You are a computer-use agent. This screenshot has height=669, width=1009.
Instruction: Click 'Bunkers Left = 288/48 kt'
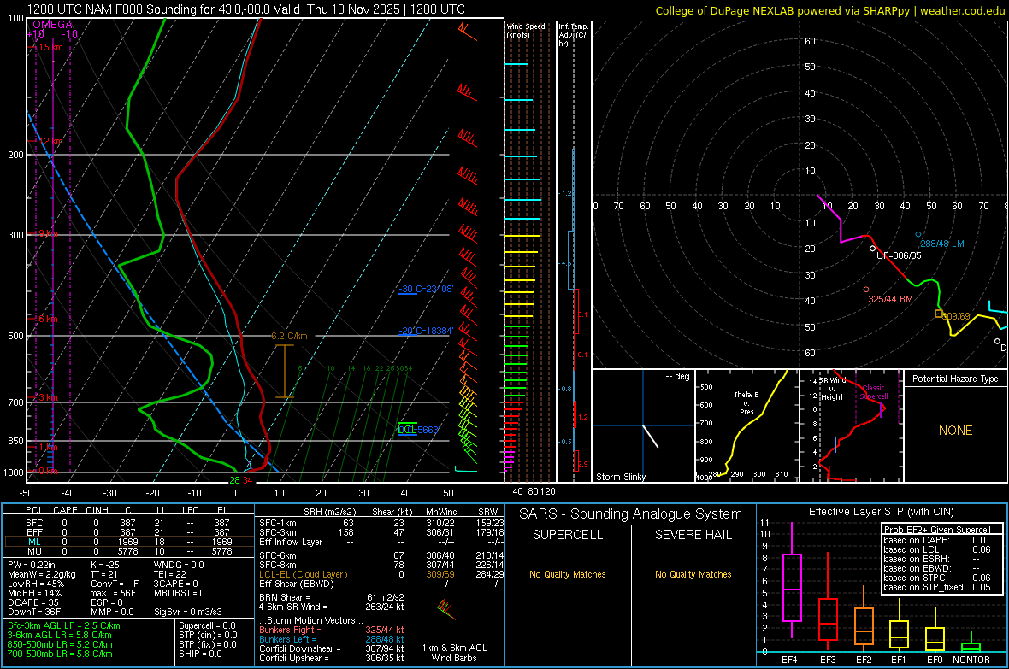(332, 639)
